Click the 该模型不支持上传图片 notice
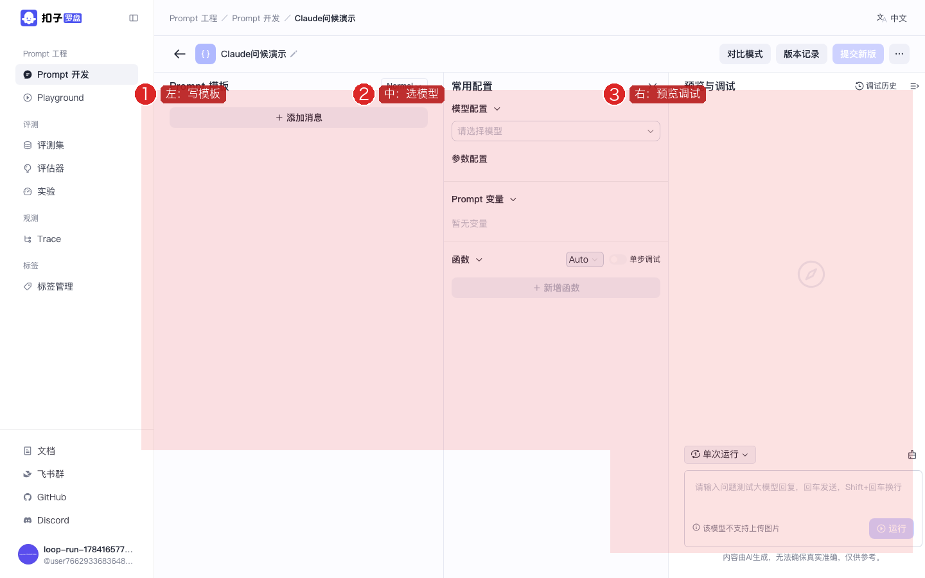The height and width of the screenshot is (578, 925). point(736,528)
